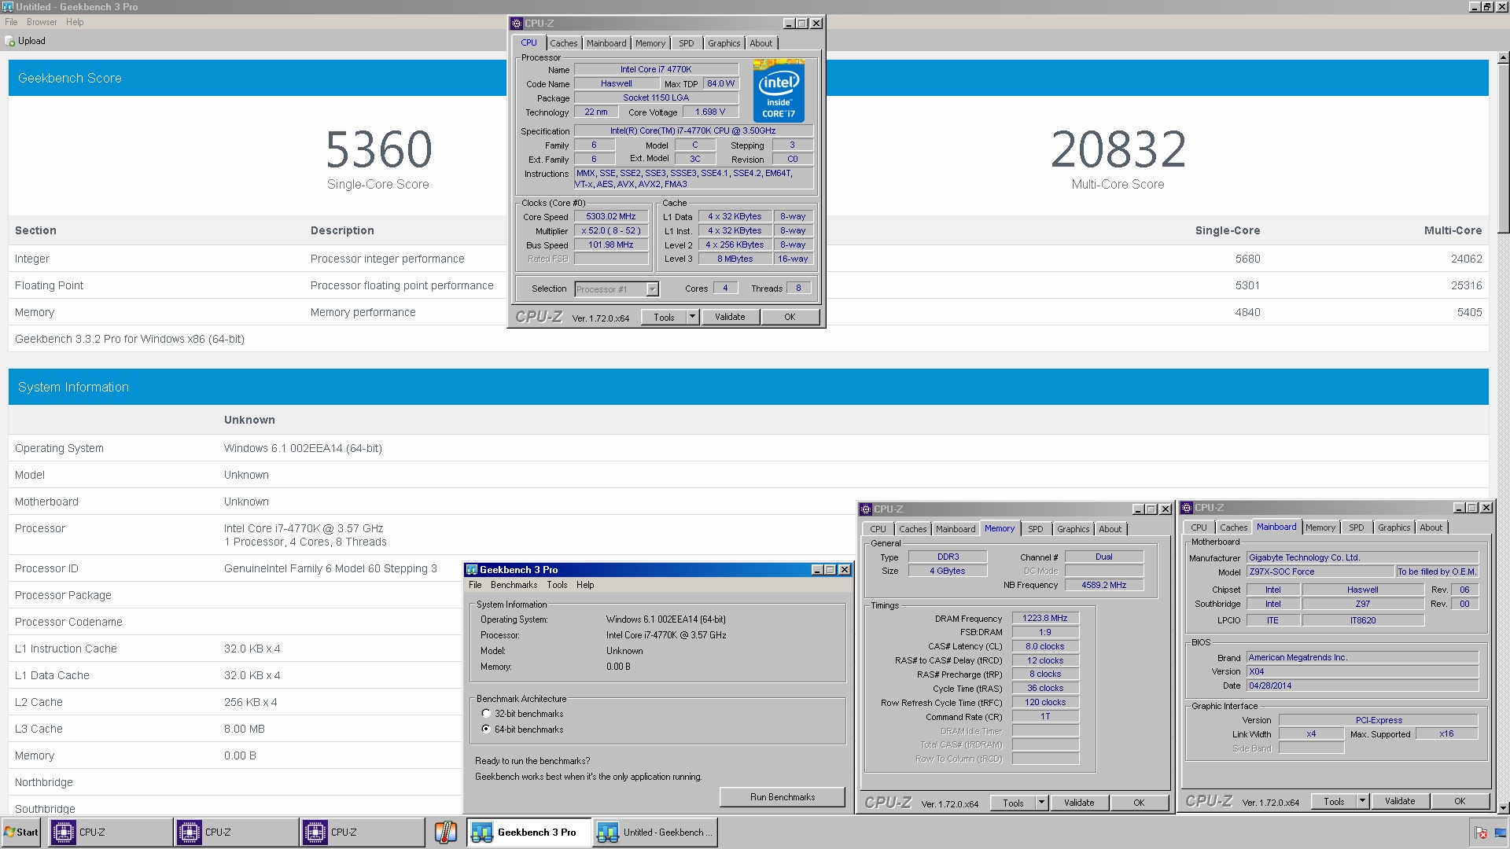Click CAS# Latency 8.0 clocks value
The image size is (1510, 849).
[1045, 646]
